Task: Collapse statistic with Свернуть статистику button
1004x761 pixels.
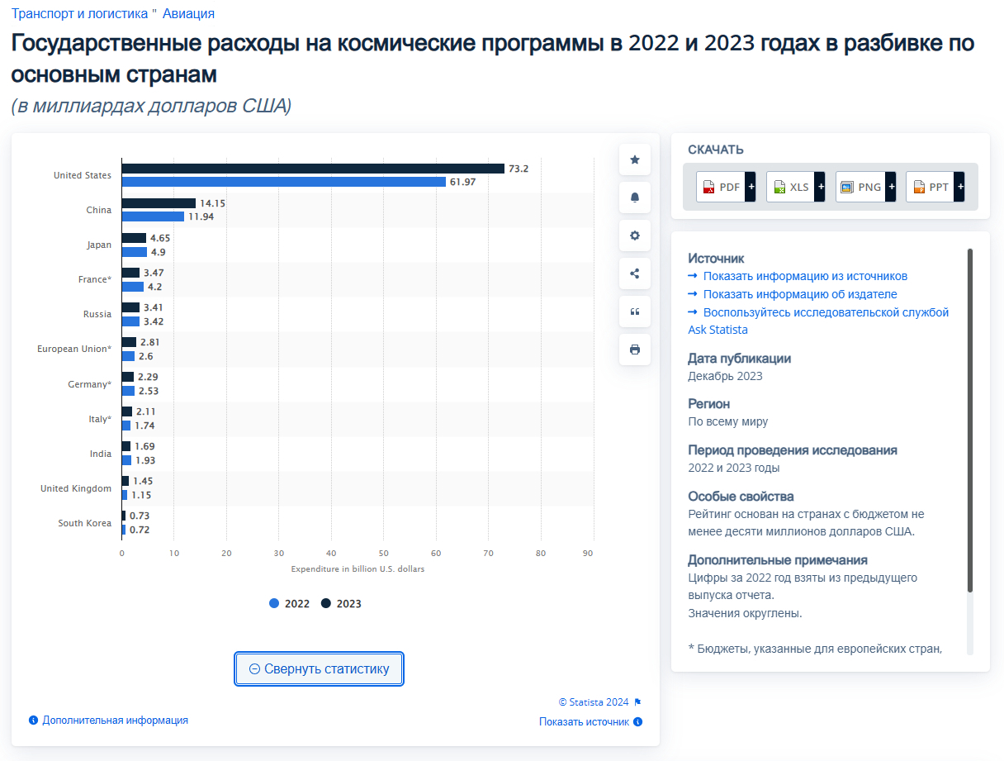Action: (x=319, y=668)
